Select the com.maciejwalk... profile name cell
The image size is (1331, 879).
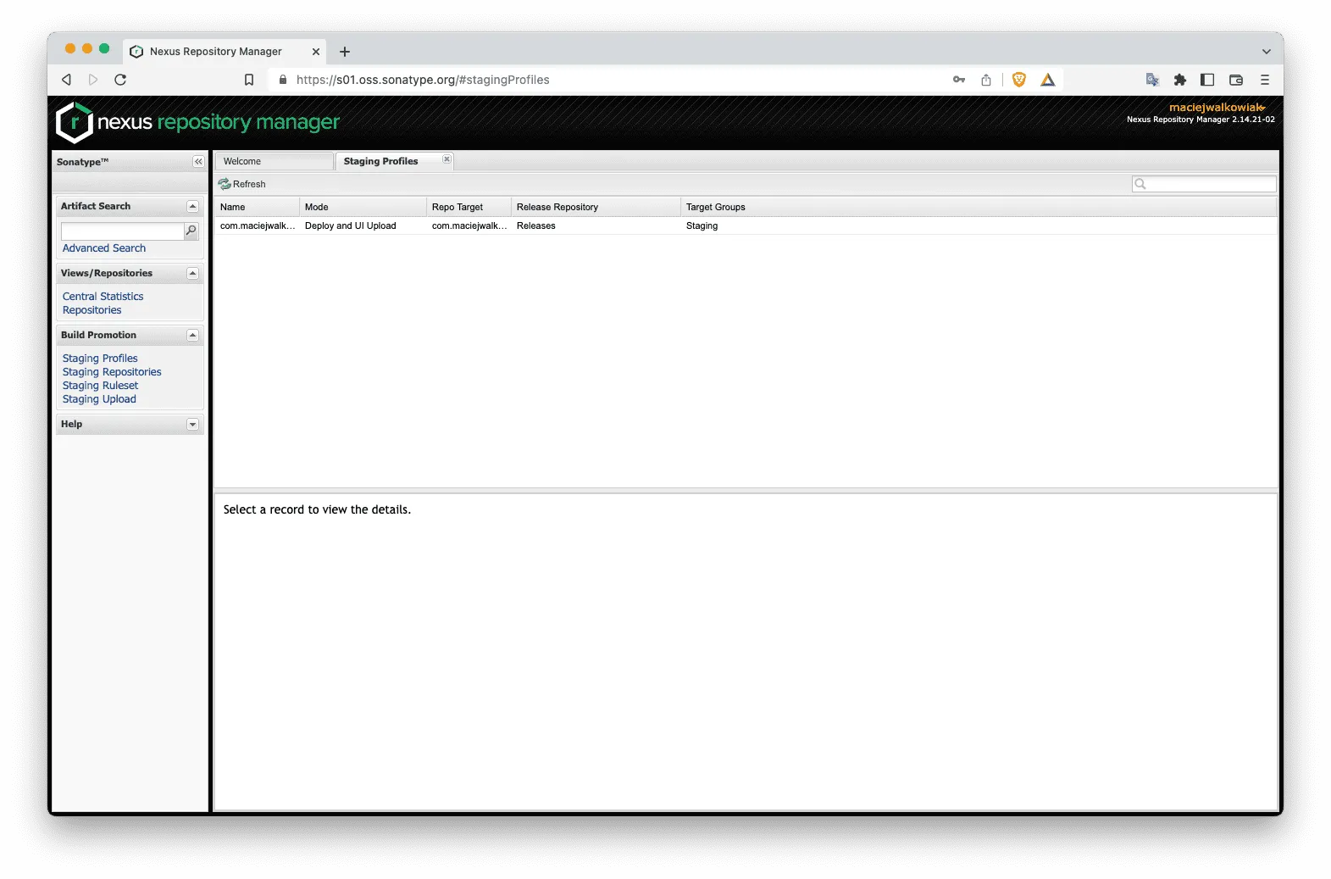[x=258, y=226]
